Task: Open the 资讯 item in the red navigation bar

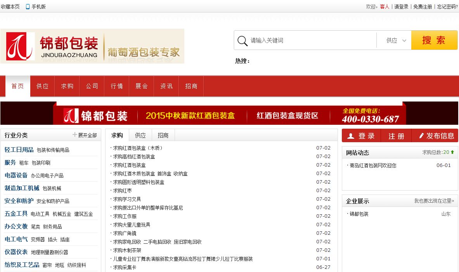Action: (166, 86)
